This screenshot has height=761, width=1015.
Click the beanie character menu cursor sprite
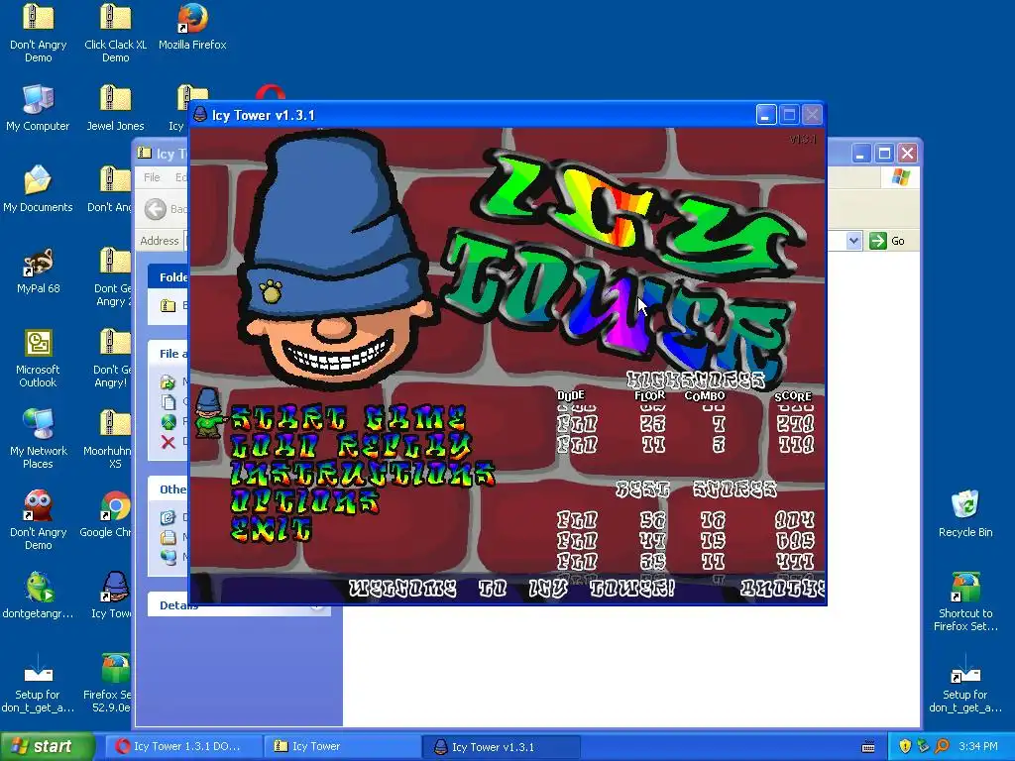208,413
